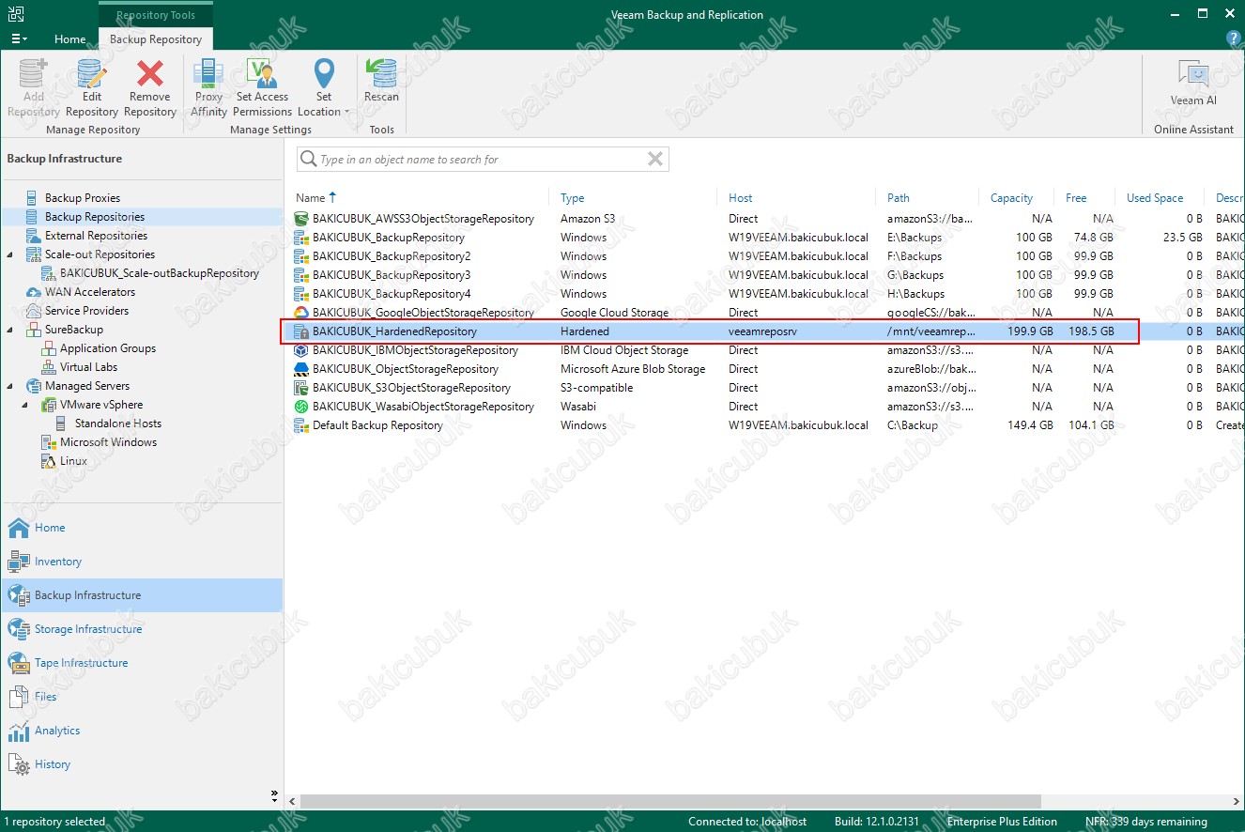Collapse the Scale-out Repositories node
This screenshot has height=832, width=1245.
point(10,254)
